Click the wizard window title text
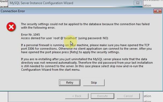163x102 pixels. 41,3
